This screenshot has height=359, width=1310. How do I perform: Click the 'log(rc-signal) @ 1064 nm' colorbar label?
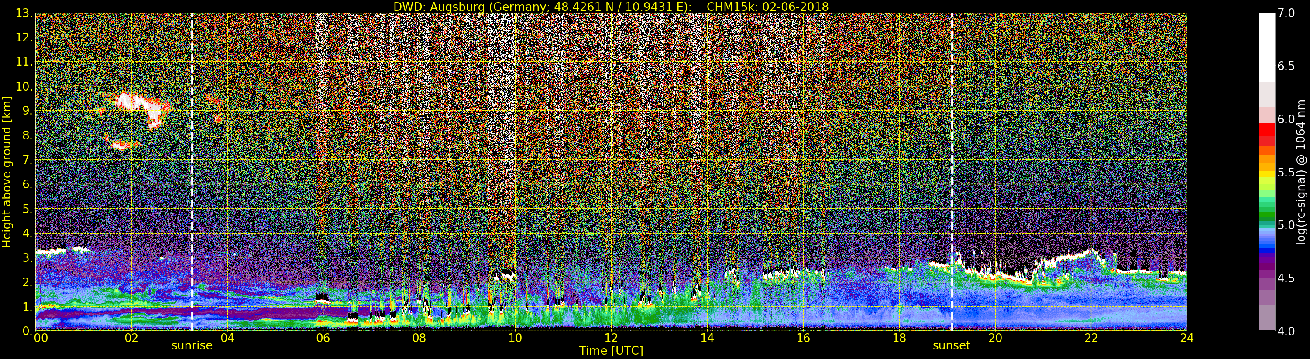pos(1301,172)
